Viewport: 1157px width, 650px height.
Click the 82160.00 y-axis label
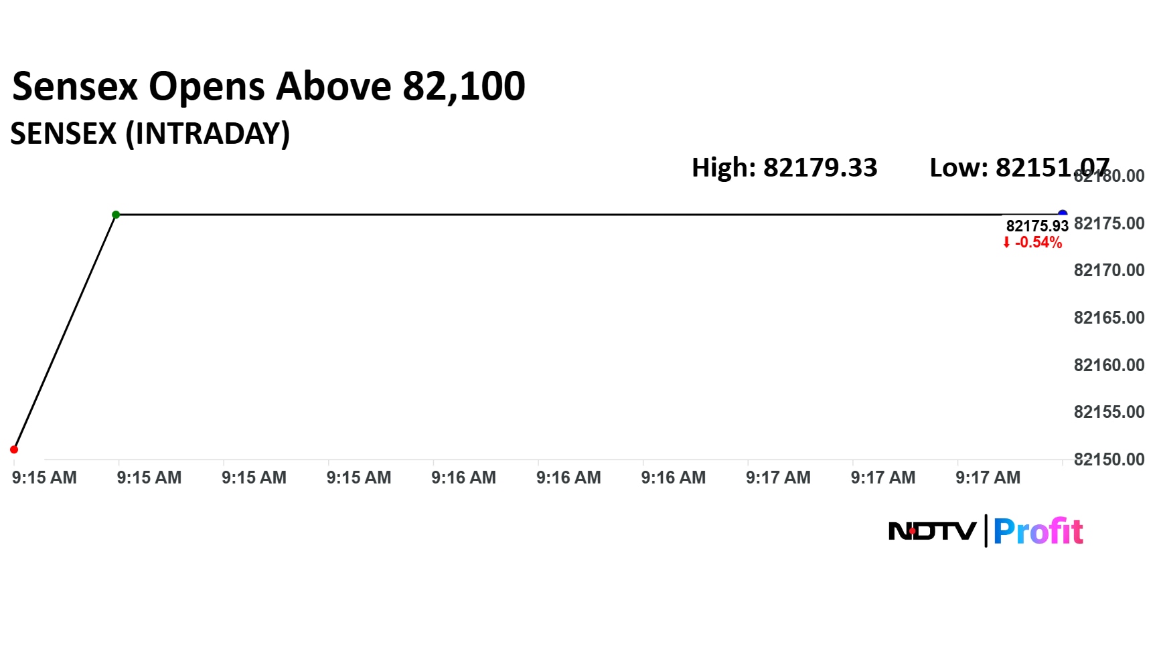[1109, 365]
